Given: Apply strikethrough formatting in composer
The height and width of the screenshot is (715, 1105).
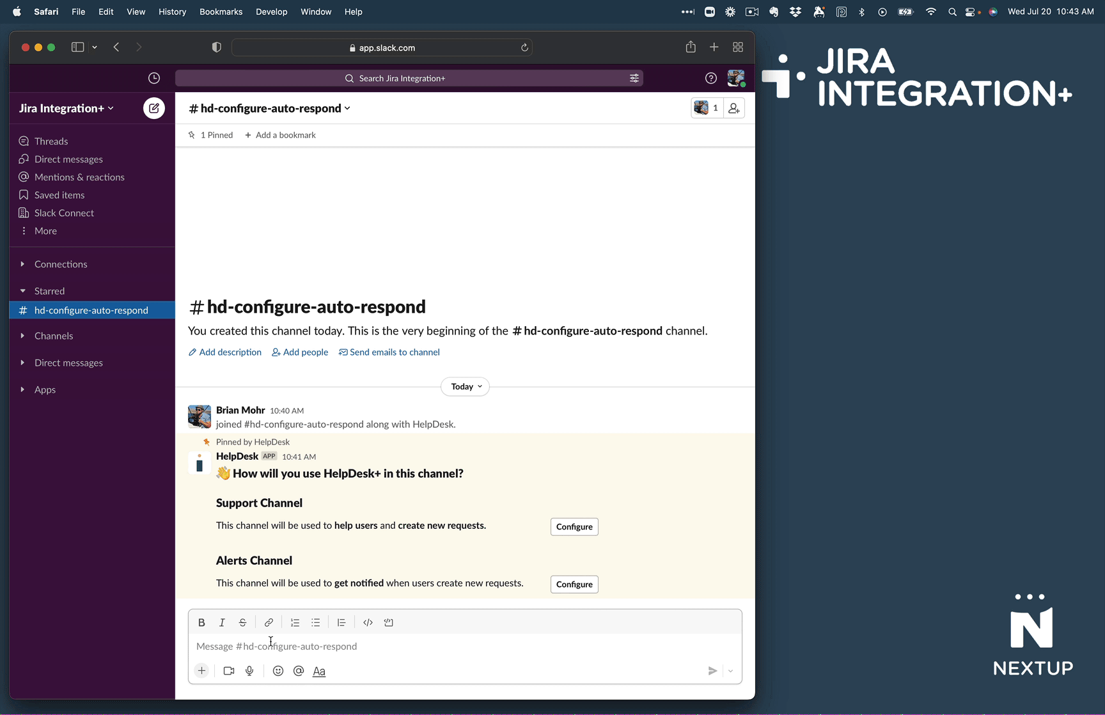Looking at the screenshot, I should tap(242, 622).
